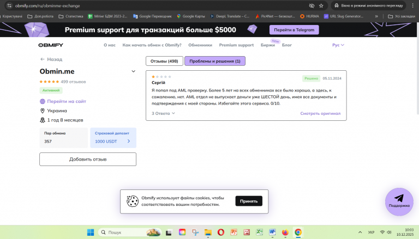Accept cookies with the Принять button
The width and height of the screenshot is (419, 239).
(x=249, y=201)
